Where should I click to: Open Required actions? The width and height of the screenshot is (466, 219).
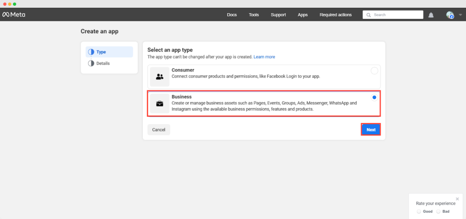335,15
